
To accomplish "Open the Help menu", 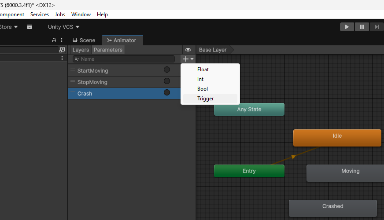I will [102, 15].
